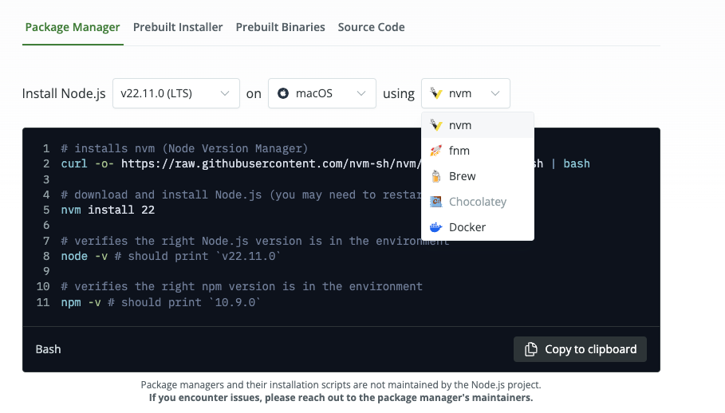The height and width of the screenshot is (413, 725).
Task: Choose the greyed-out Chocolatey option
Action: 478,202
